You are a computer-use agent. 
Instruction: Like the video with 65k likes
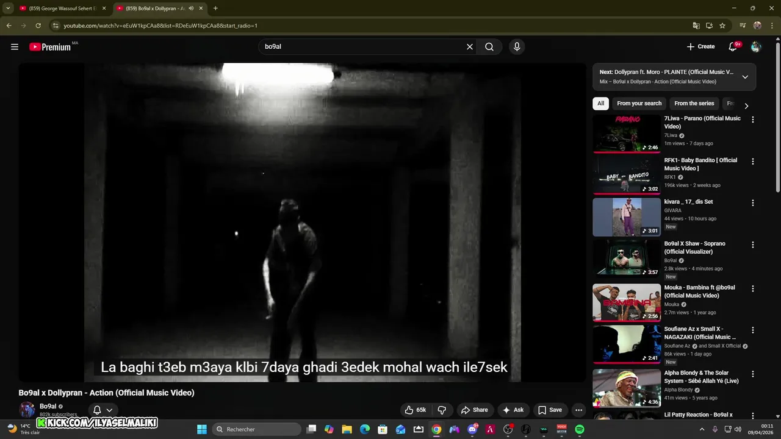pos(416,410)
